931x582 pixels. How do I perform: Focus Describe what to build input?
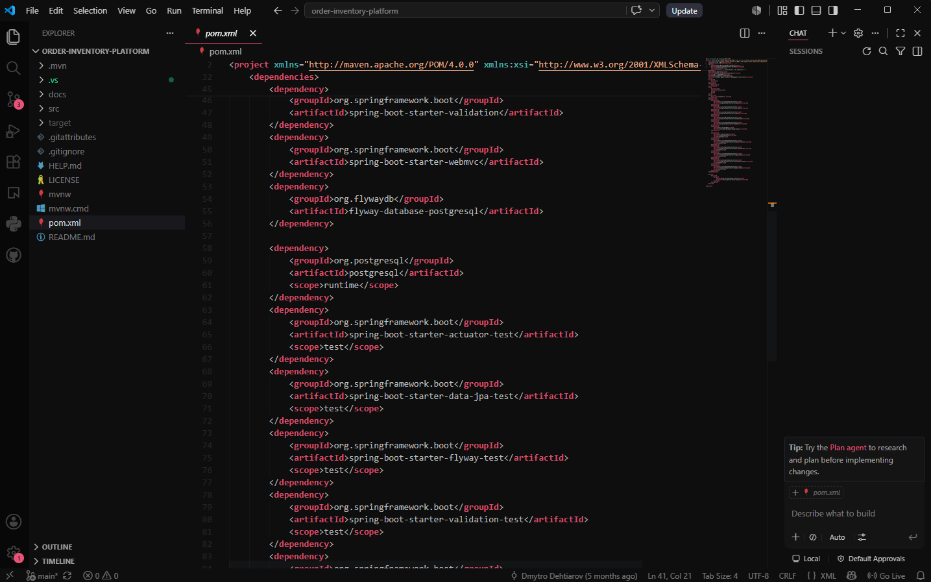click(x=854, y=513)
